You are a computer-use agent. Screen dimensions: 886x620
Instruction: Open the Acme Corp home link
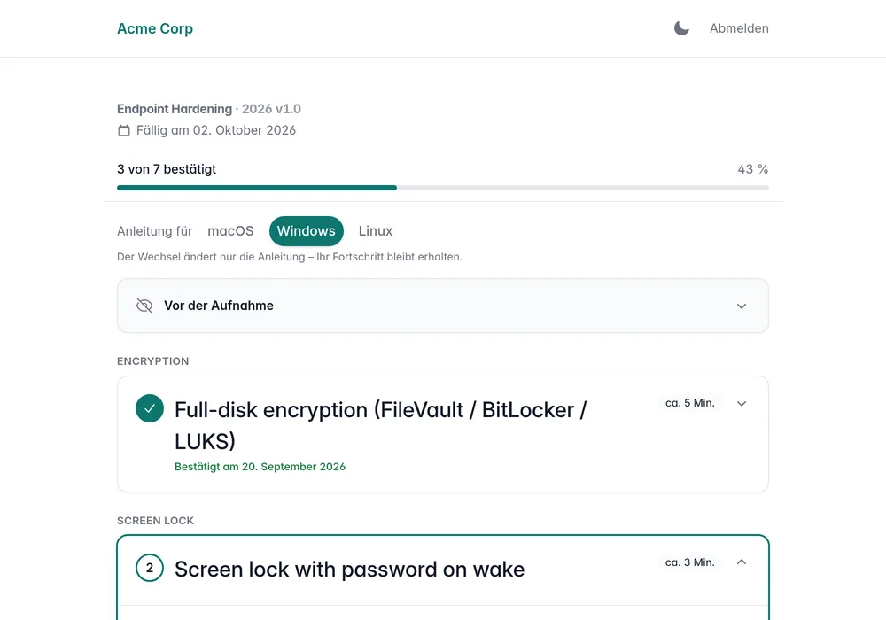[x=155, y=28]
